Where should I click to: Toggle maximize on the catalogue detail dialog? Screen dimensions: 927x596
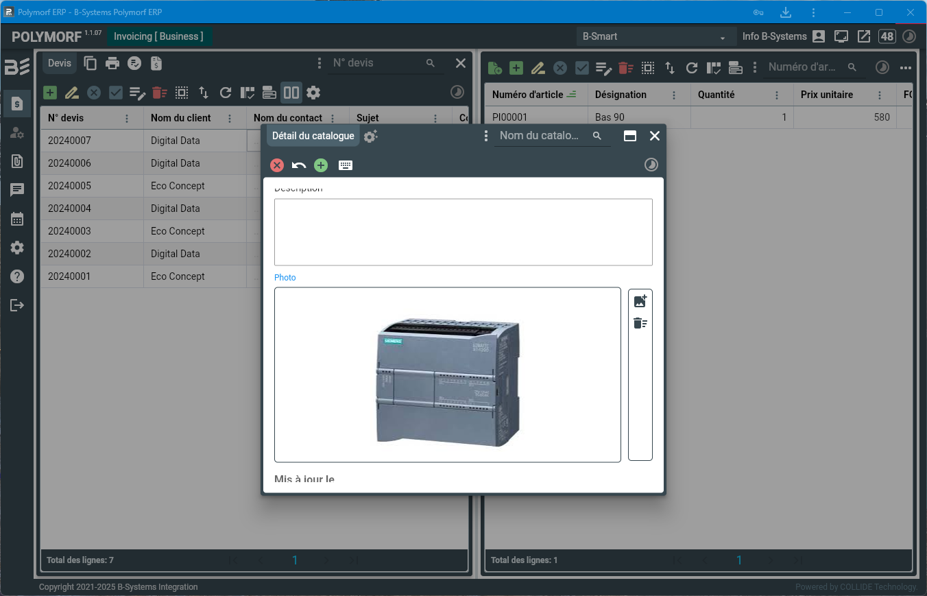630,136
